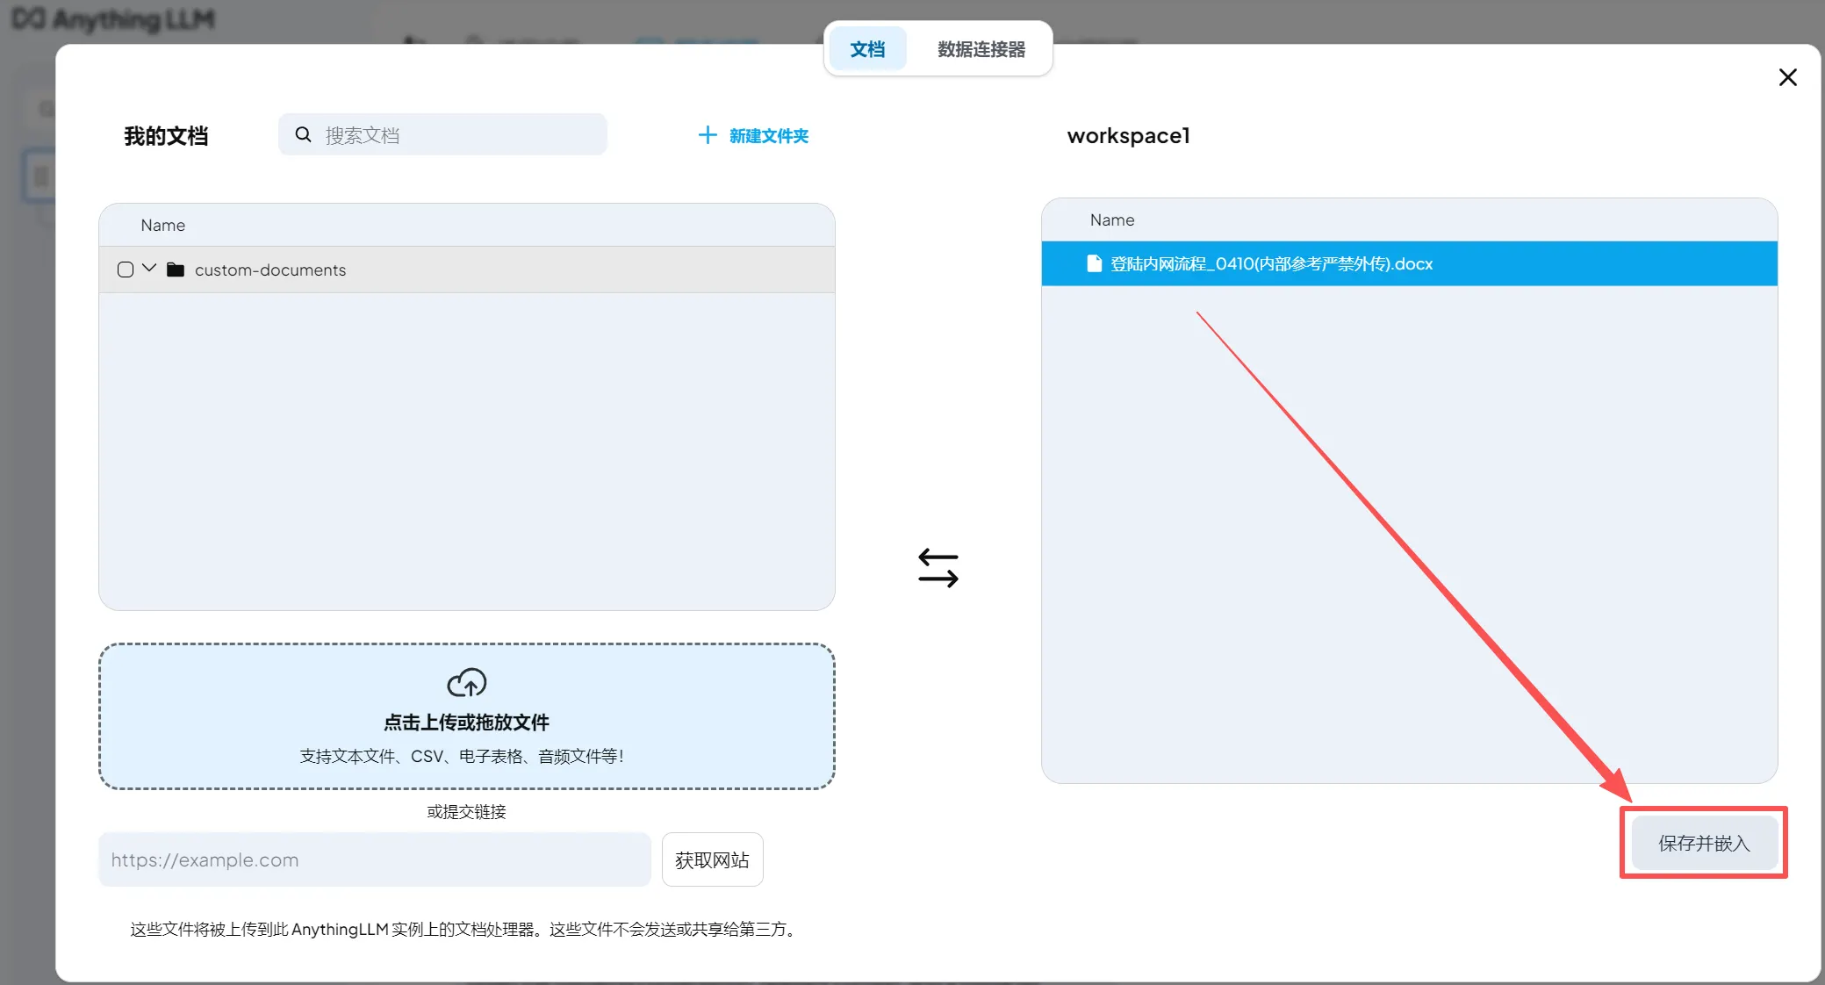Click the 保存并嵌入 button
This screenshot has width=1825, height=985.
pyautogui.click(x=1703, y=843)
